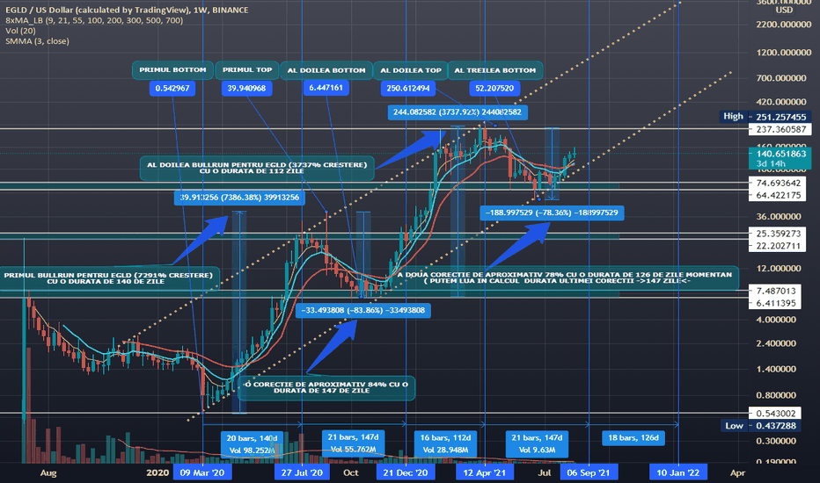Select the 6.447161 price label
This screenshot has width=820, height=483.
coord(326,88)
